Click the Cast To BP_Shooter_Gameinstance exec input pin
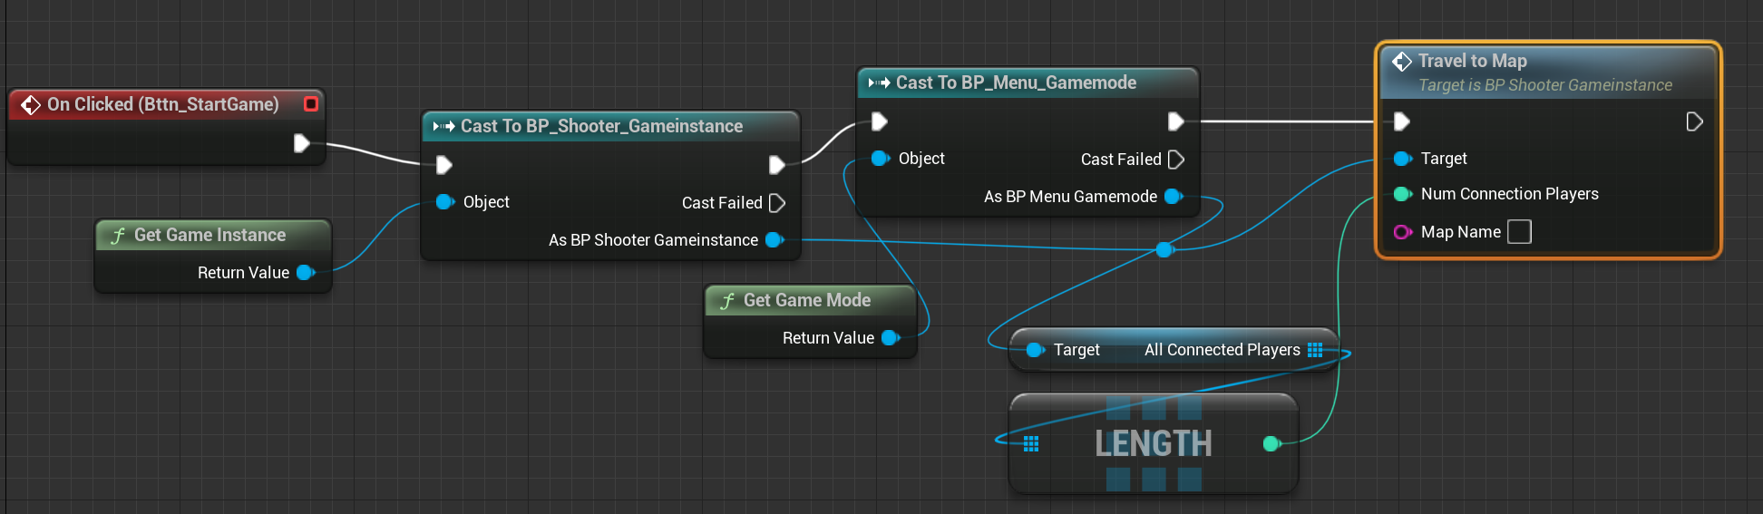Image resolution: width=1763 pixels, height=514 pixels. [443, 165]
